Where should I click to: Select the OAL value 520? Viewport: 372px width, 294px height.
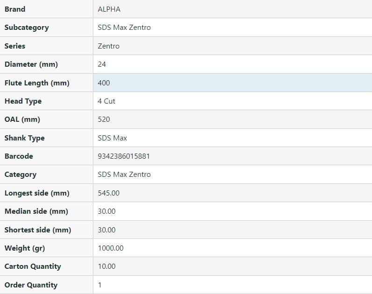pos(104,119)
